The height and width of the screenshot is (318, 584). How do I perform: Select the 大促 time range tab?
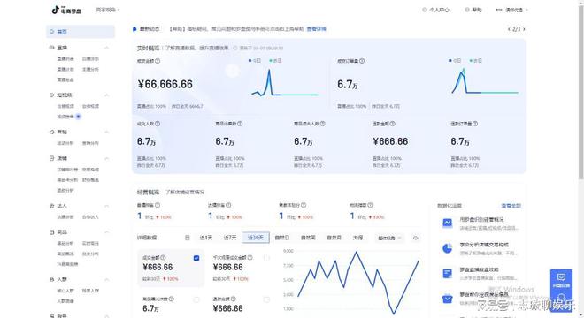pos(357,238)
